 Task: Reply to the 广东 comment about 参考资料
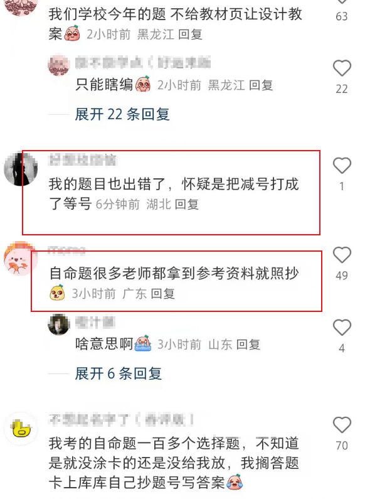163,294
